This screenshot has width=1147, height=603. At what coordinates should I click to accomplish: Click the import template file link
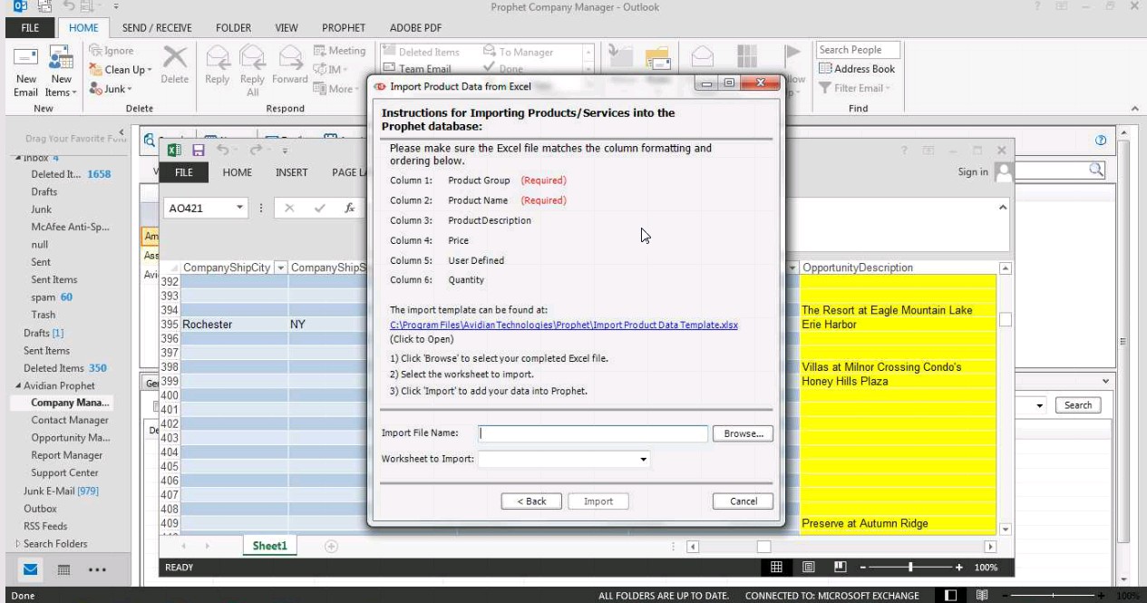click(564, 325)
